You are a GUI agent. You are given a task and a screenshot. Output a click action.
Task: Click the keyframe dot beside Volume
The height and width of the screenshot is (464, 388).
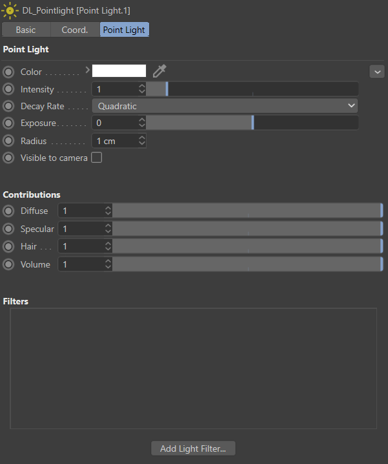coord(8,264)
